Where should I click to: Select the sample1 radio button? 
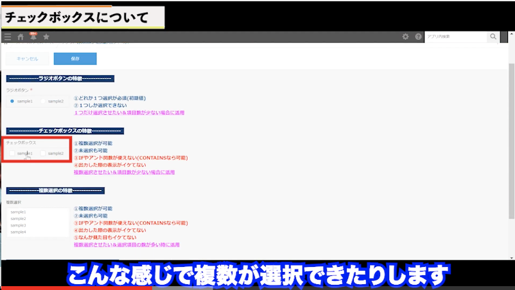pyautogui.click(x=12, y=101)
